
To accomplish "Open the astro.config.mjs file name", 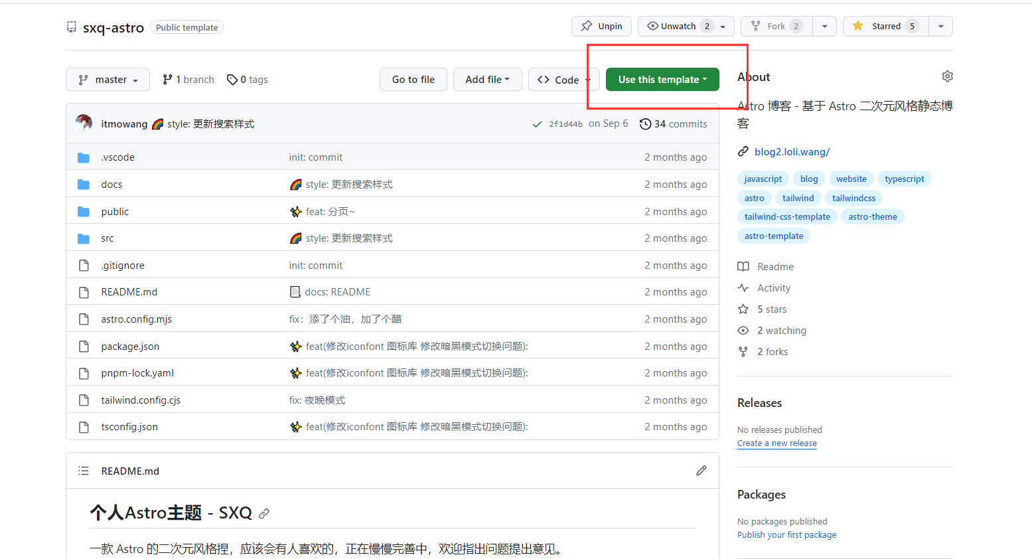I will tap(136, 319).
